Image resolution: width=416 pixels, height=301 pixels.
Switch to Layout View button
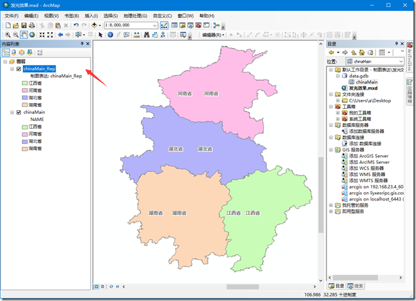click(102, 287)
